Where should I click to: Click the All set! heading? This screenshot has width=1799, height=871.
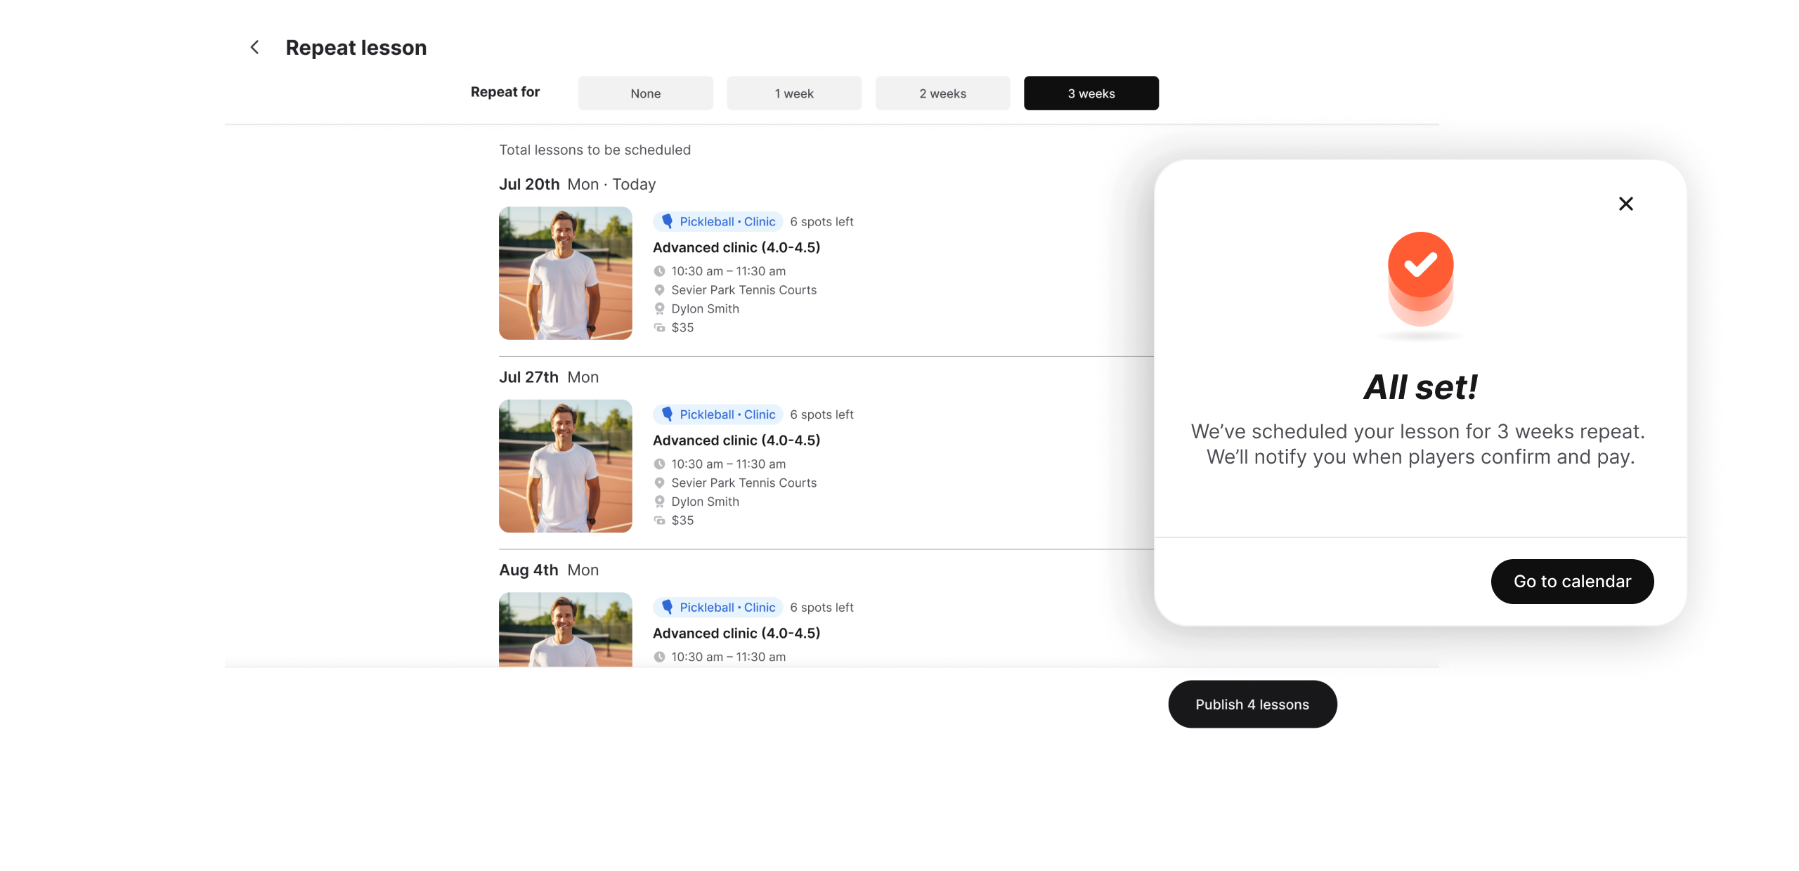(1420, 387)
